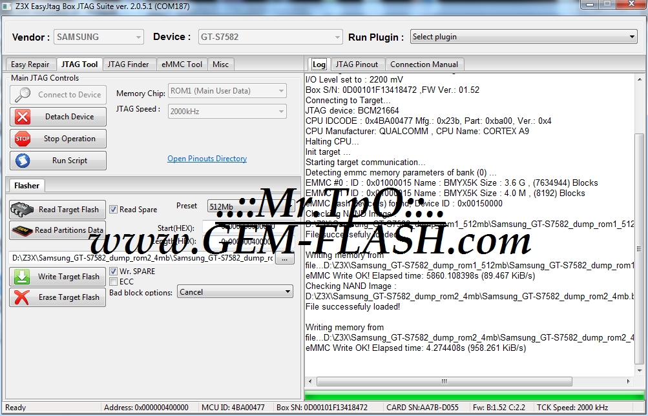Click the Z3X app icon in title bar
This screenshot has height=416, width=648.
[x=7, y=6]
